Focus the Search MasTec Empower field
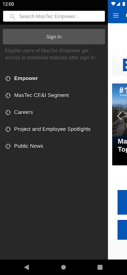Viewport: 127px width, 275px height. 54,16
